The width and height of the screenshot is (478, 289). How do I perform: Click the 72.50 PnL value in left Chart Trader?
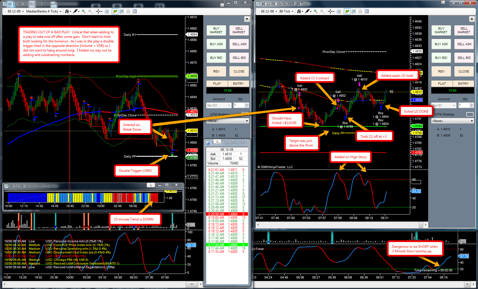click(x=228, y=90)
